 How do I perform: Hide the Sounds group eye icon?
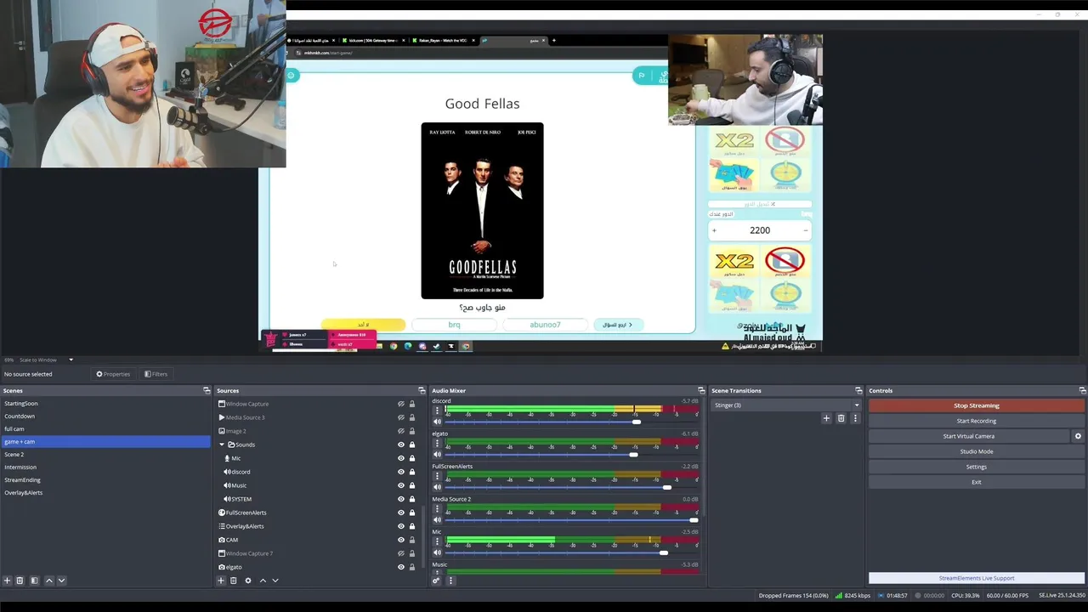(401, 445)
